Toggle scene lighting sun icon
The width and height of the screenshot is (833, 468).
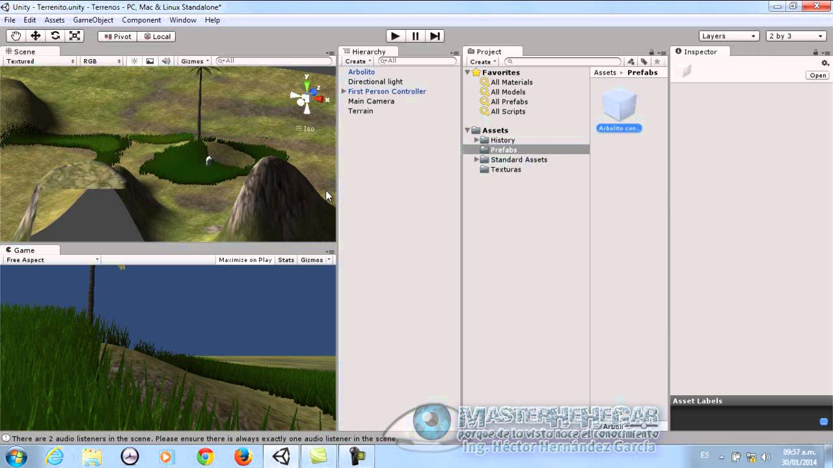click(134, 61)
